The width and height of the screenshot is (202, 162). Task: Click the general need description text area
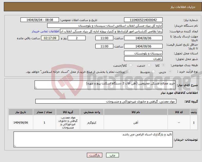click(105, 85)
